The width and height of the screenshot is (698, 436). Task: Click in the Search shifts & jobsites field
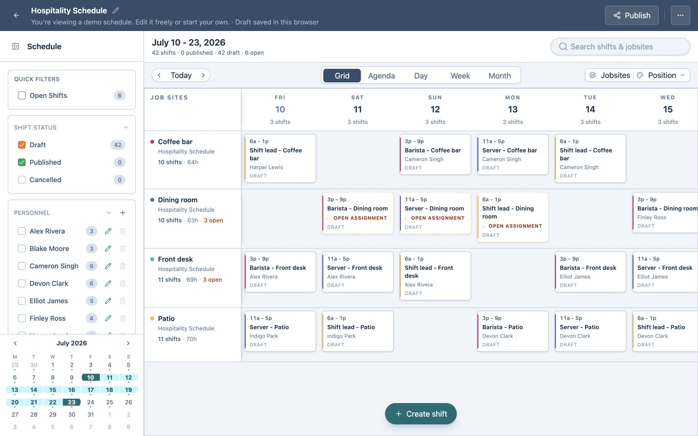coord(620,47)
